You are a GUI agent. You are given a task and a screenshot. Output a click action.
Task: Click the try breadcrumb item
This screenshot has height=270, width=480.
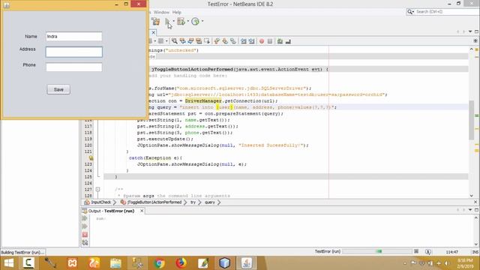193,202
